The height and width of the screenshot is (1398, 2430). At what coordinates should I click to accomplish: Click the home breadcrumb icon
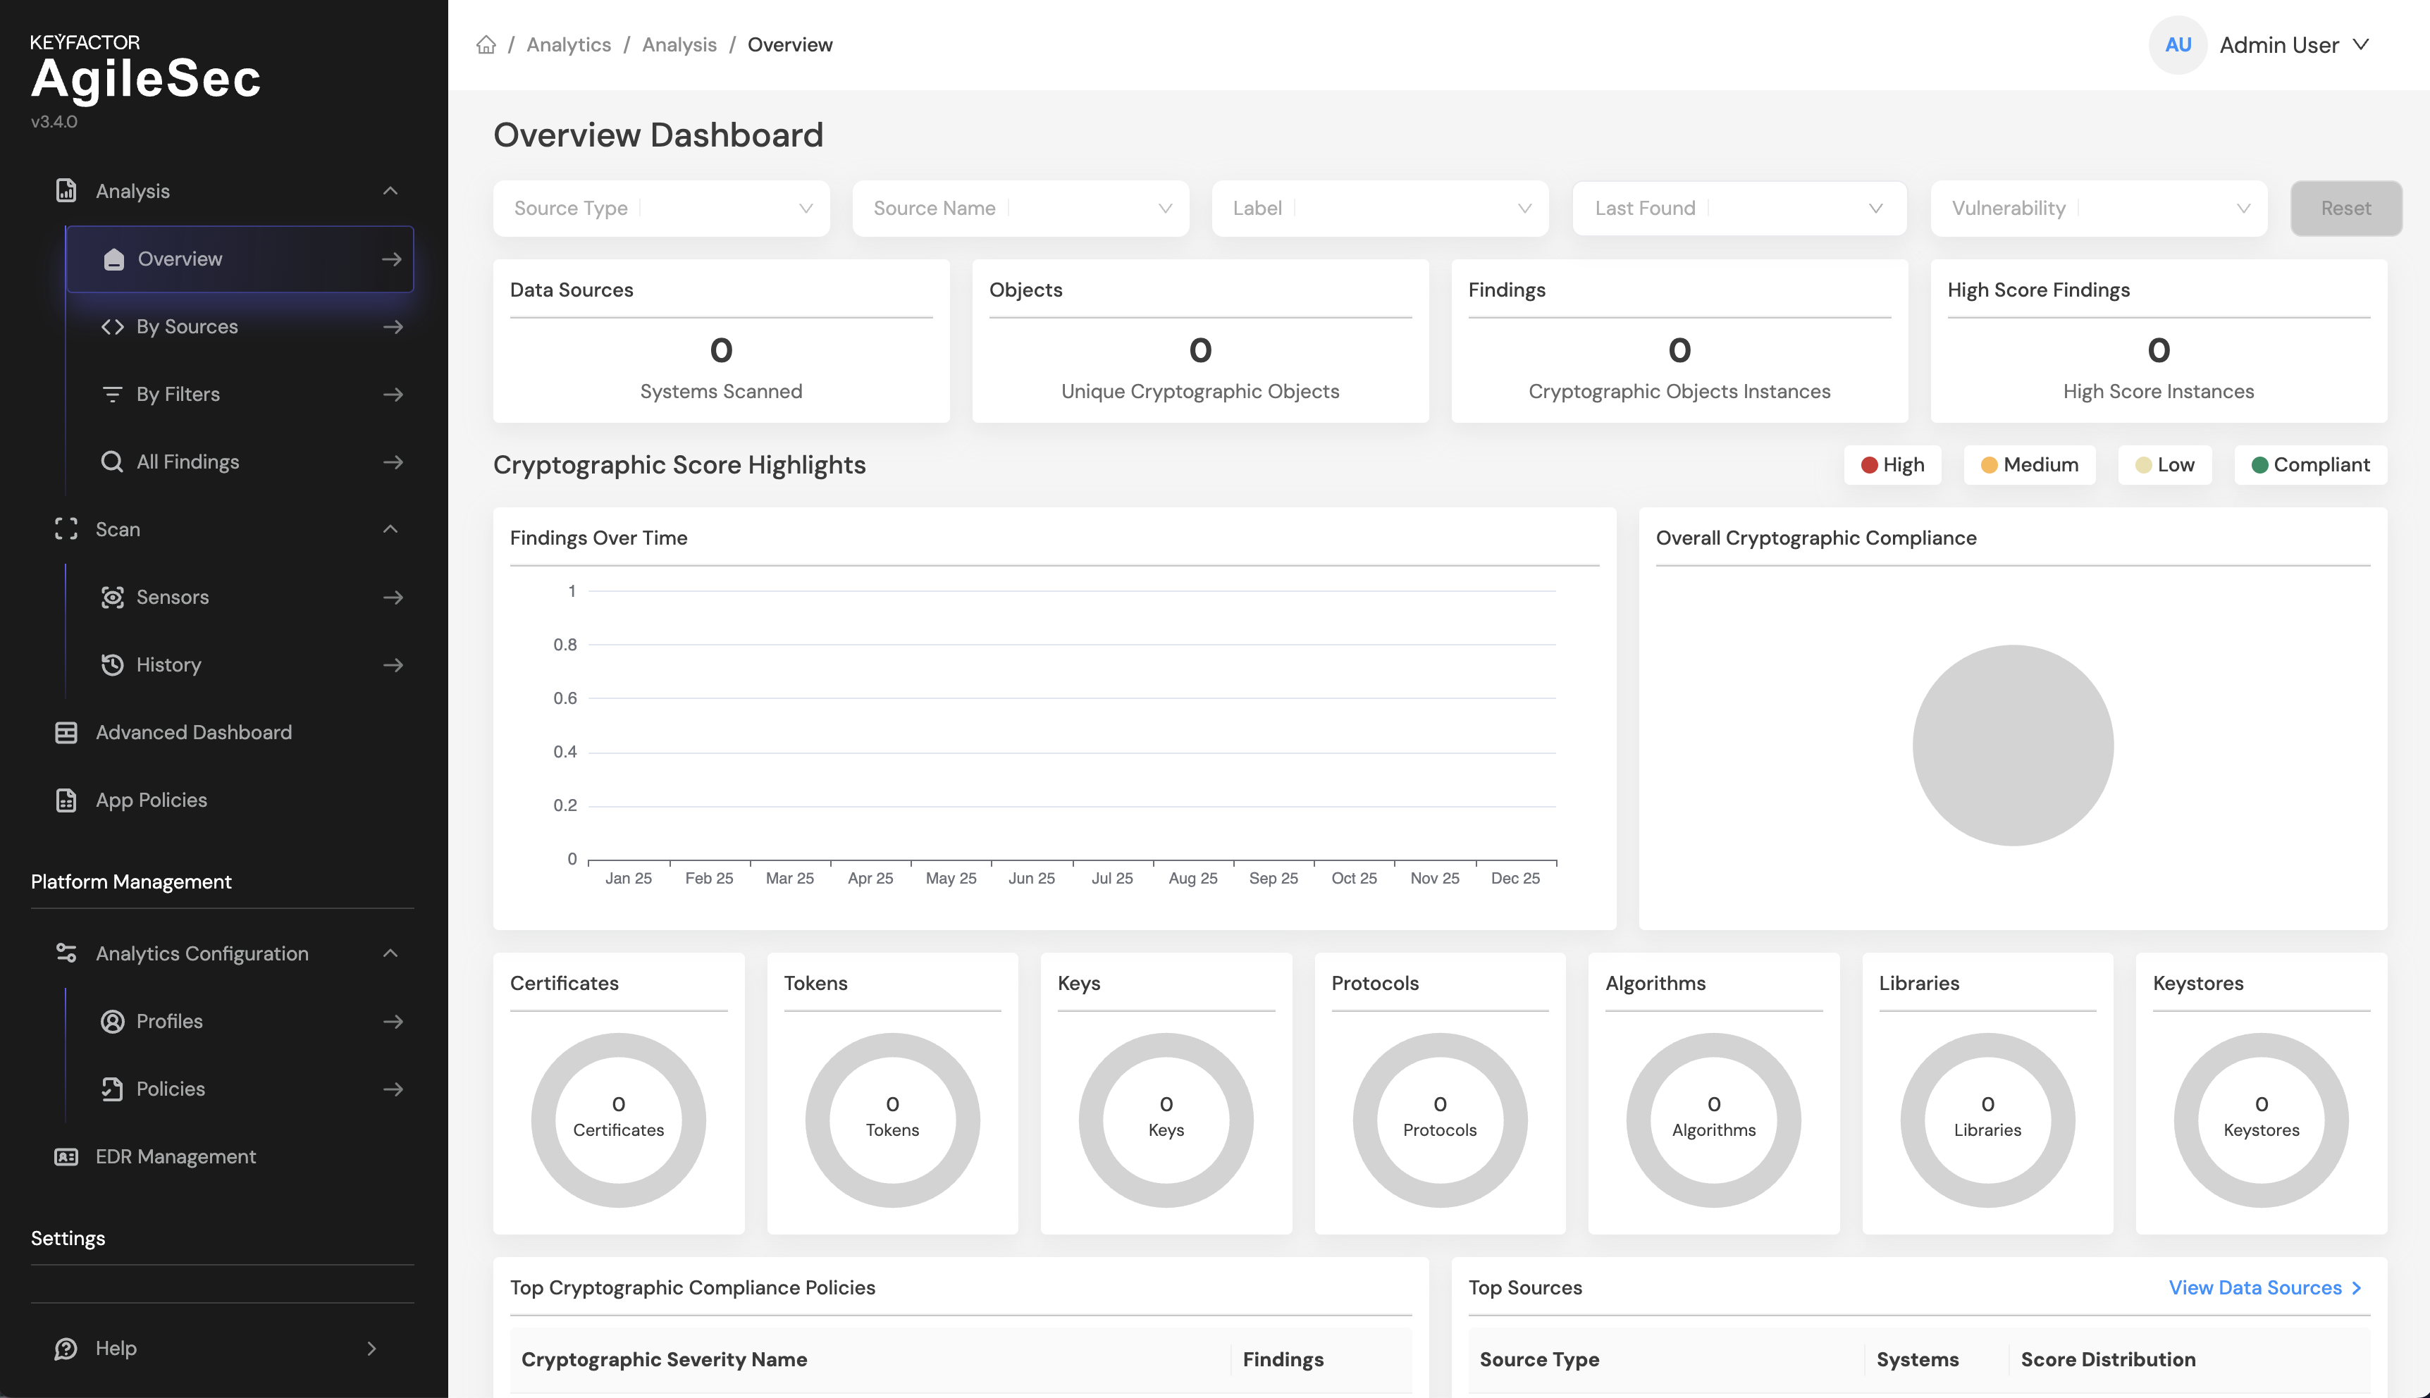coord(486,45)
